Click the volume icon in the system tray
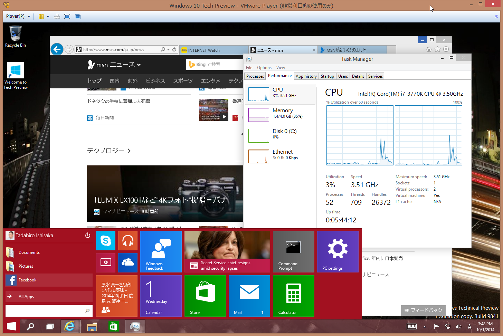503x336 pixels. click(x=459, y=326)
